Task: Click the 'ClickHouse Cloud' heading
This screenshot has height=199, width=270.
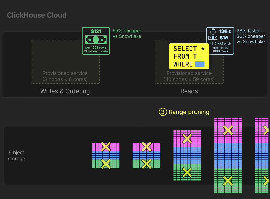Action: point(37,15)
